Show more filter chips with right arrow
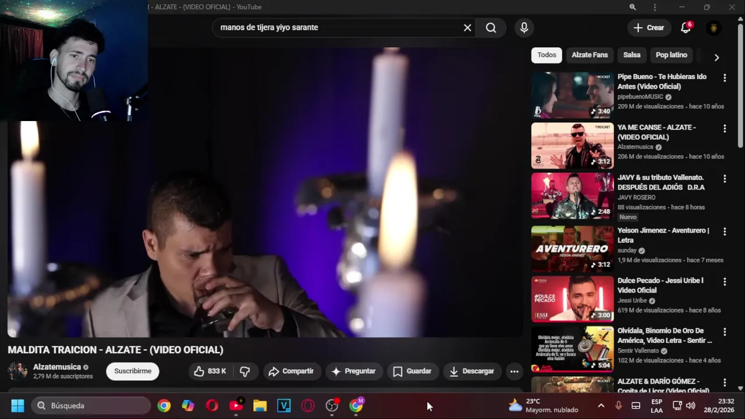Viewport: 745px width, 419px height. point(716,57)
